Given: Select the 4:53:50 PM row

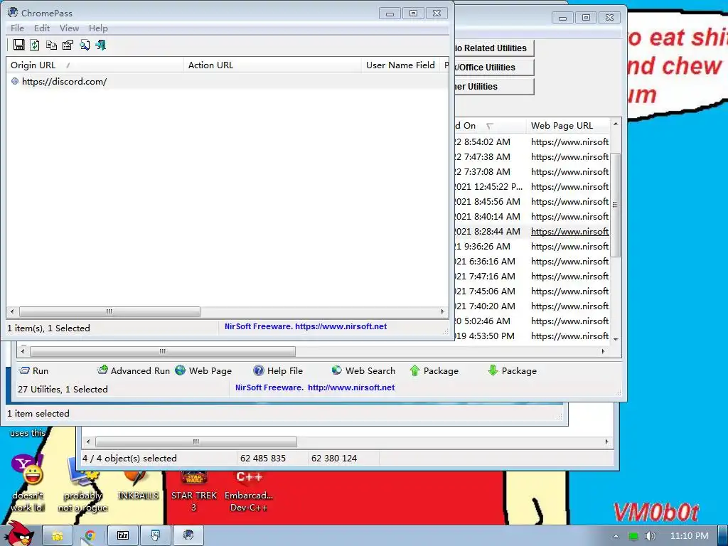Looking at the screenshot, I should [532, 336].
